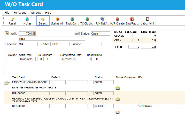Click the CLOSED task card status field
Image resolution: width=185 pixels, height=116 pixels.
(122, 36)
